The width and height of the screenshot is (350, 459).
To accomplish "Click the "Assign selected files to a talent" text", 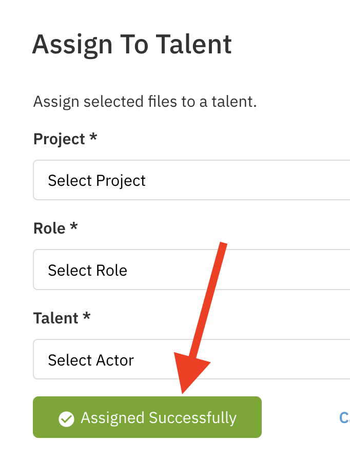I will click(x=145, y=101).
